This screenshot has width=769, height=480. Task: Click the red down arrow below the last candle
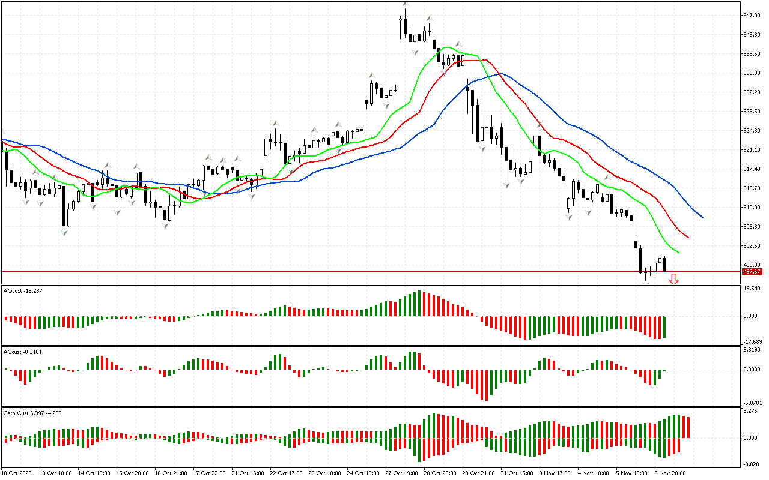tap(674, 279)
